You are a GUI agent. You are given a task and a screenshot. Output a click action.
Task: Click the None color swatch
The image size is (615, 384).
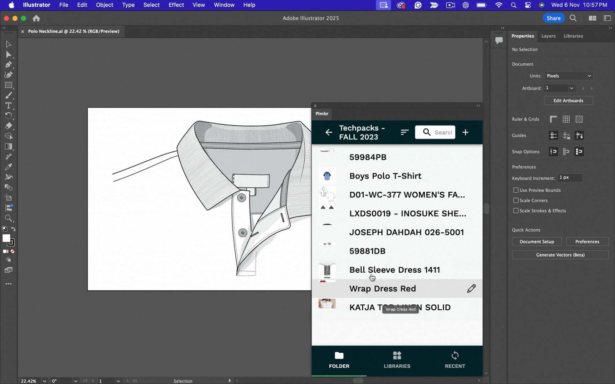click(12, 251)
